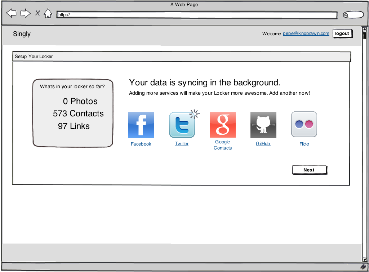This screenshot has width=369, height=272.
Task: Click the scrollbar up arrow
Action: pos(365,29)
